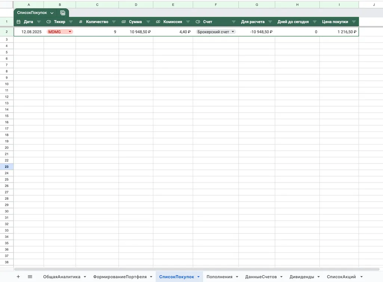Select the cell with date 12.08.2025

click(29, 32)
